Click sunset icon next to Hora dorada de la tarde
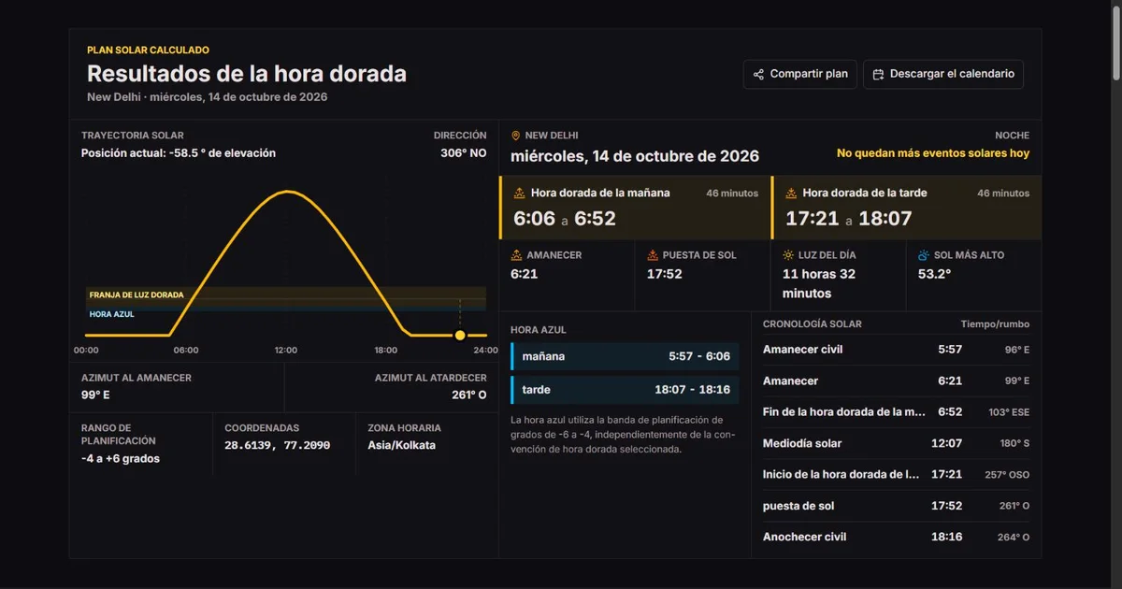 [x=791, y=194]
